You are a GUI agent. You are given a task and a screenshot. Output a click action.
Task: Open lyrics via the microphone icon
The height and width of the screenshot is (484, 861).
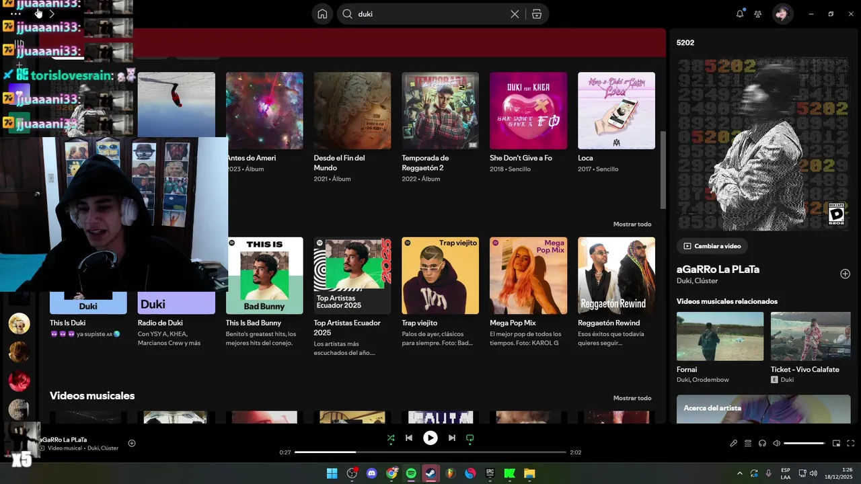[x=734, y=444]
